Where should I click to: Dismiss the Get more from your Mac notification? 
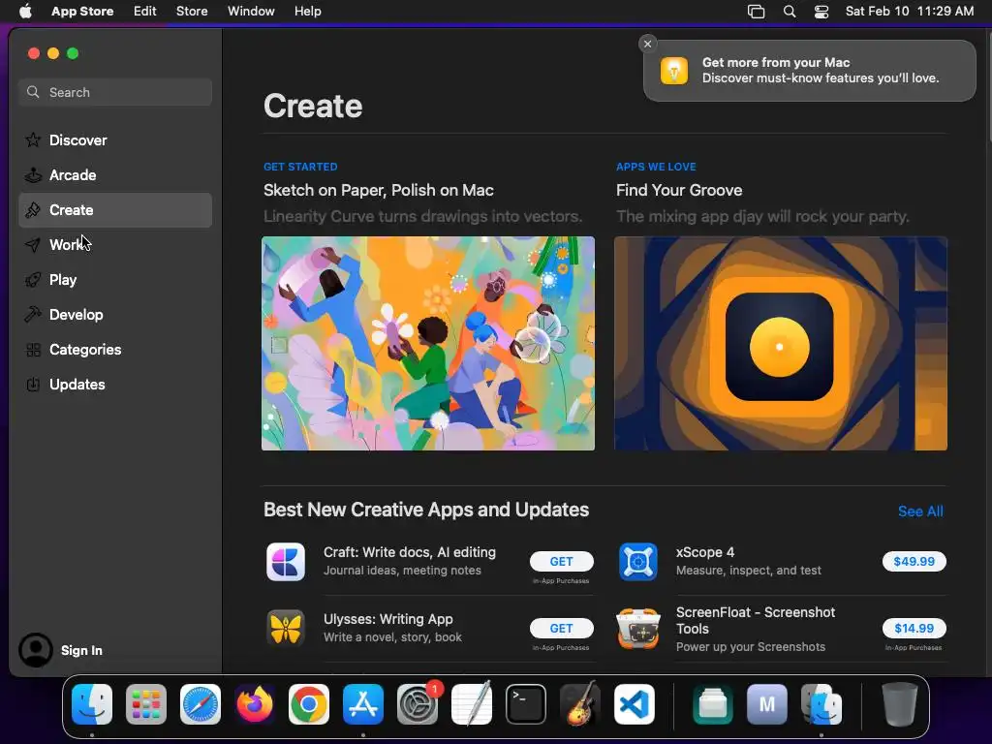click(647, 44)
